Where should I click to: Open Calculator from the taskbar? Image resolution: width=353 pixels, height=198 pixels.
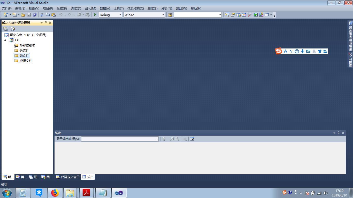(x=23, y=193)
